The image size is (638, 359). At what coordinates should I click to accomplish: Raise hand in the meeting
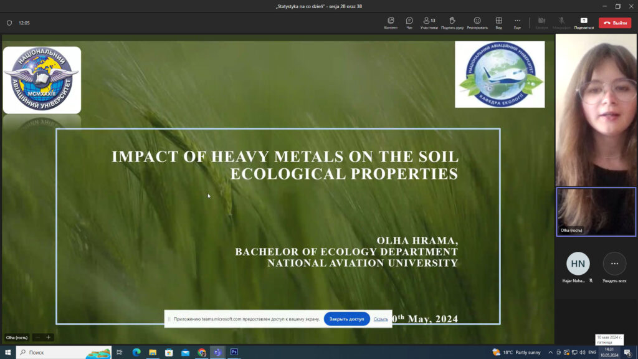tap(452, 22)
